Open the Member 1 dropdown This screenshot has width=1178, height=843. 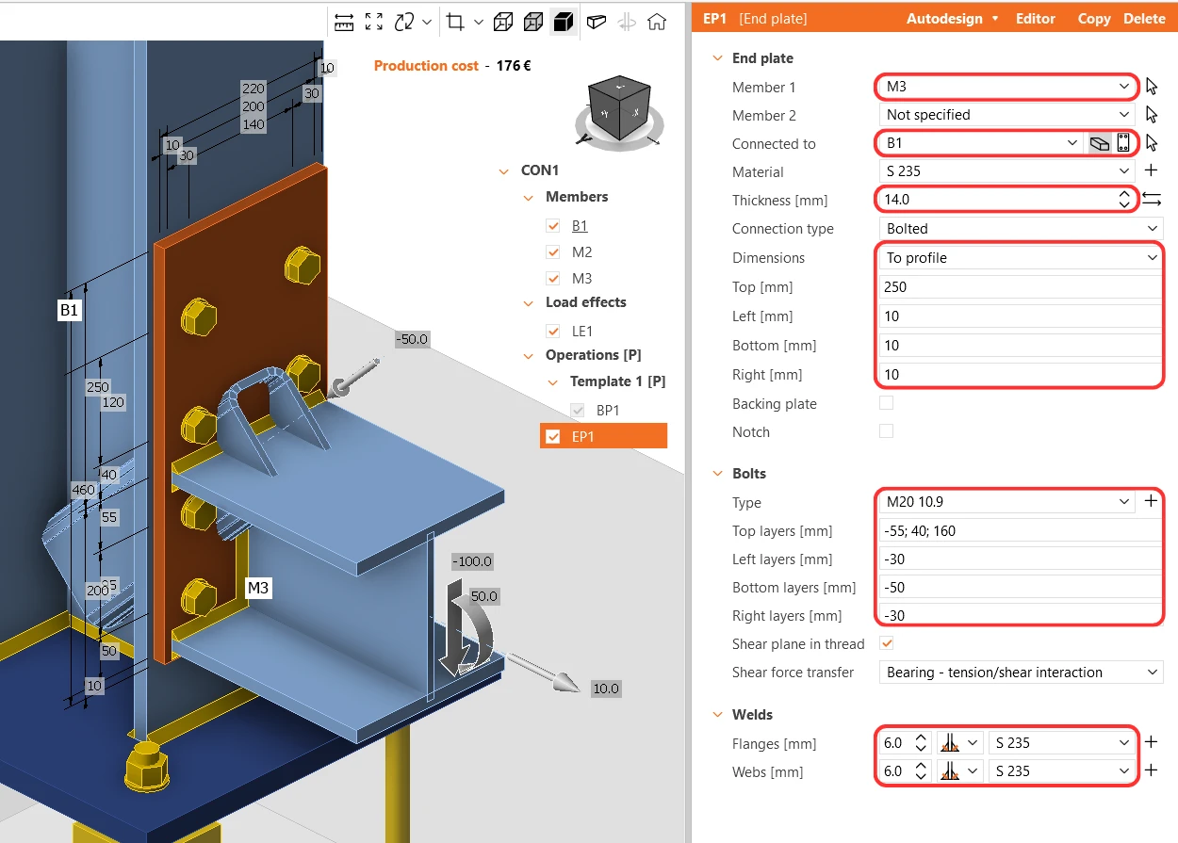tap(1006, 87)
